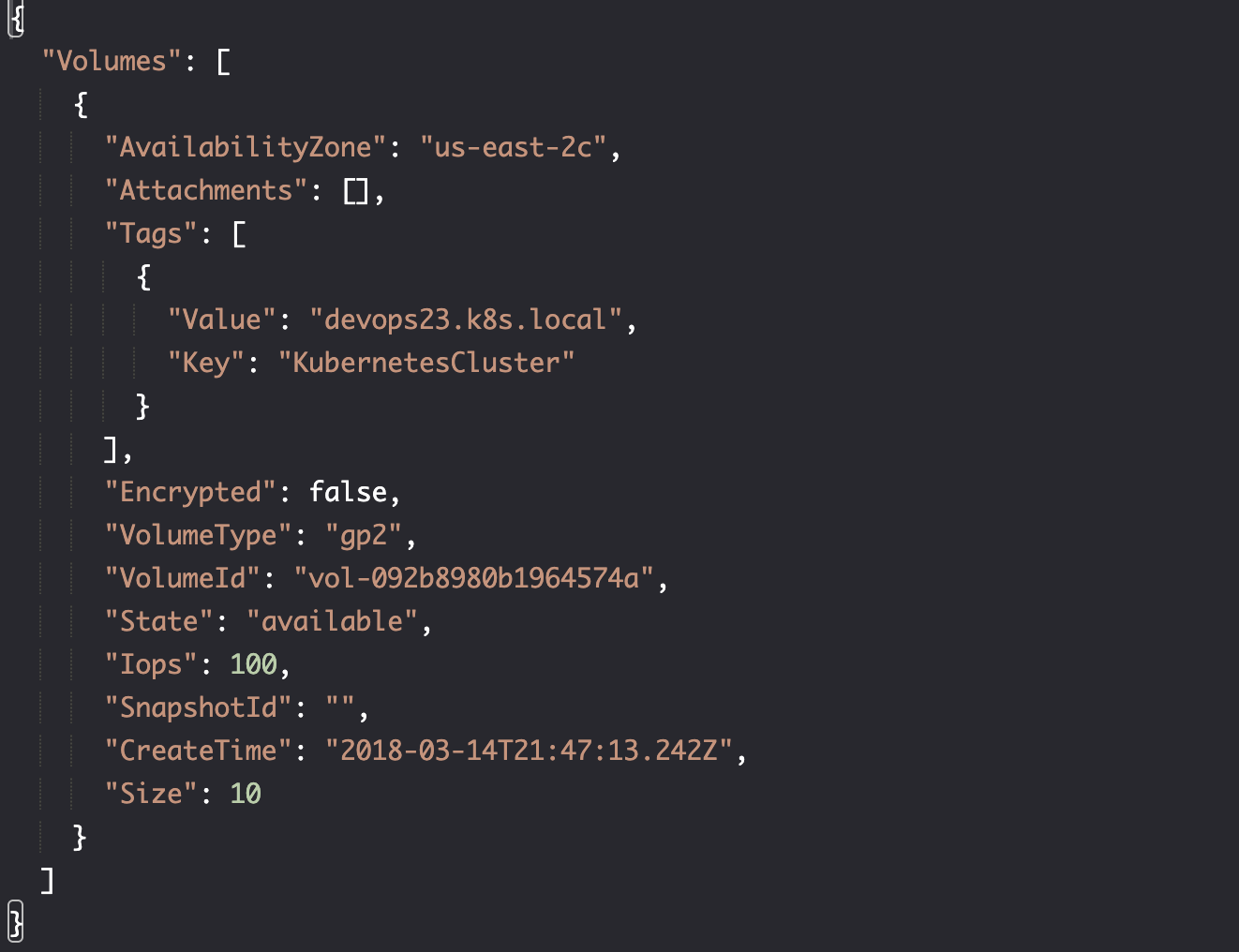Image resolution: width=1239 pixels, height=952 pixels.
Task: Click the "available" State value
Action: coord(332,622)
